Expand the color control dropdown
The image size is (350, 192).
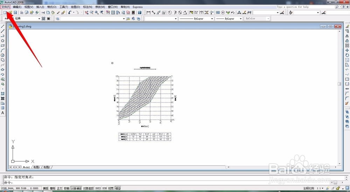[176, 19]
